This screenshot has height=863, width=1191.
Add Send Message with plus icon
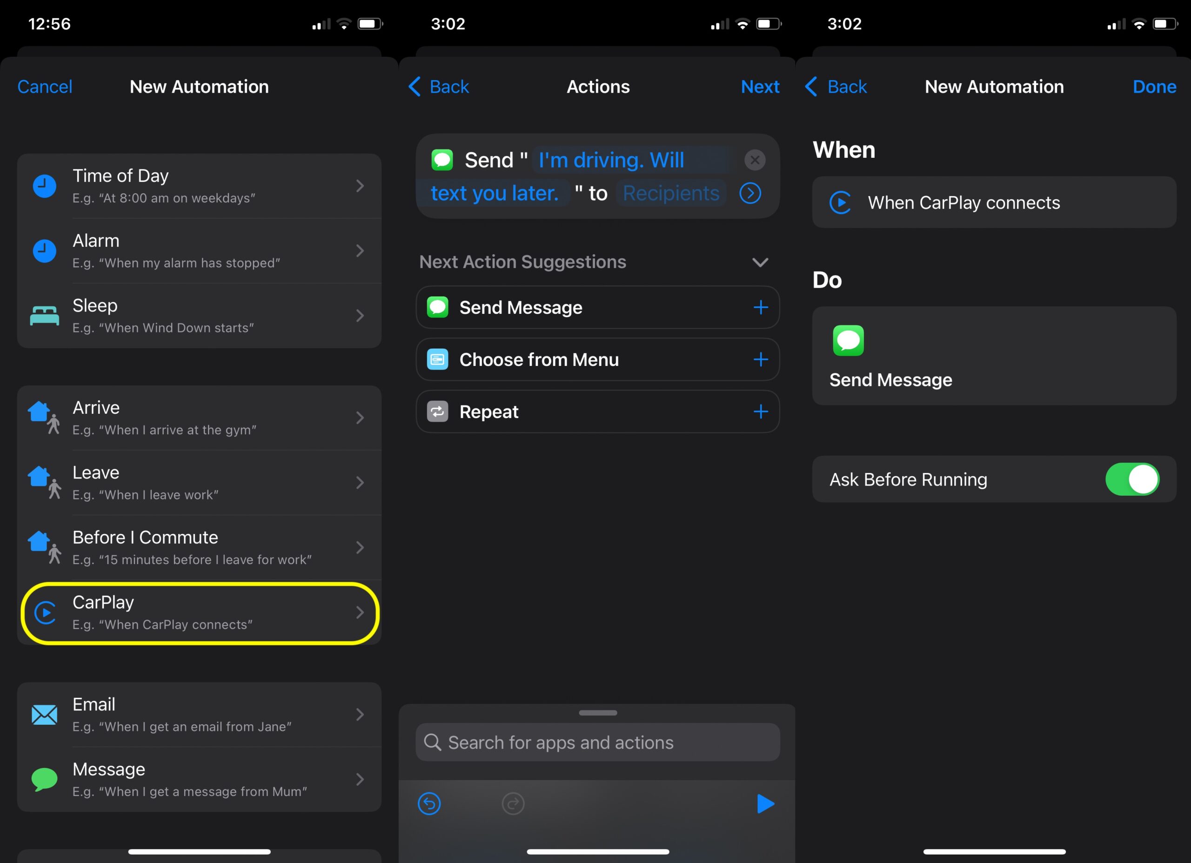(760, 307)
